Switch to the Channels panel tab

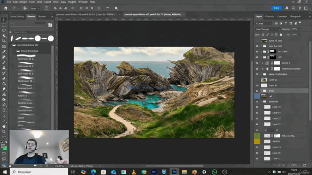(270, 17)
